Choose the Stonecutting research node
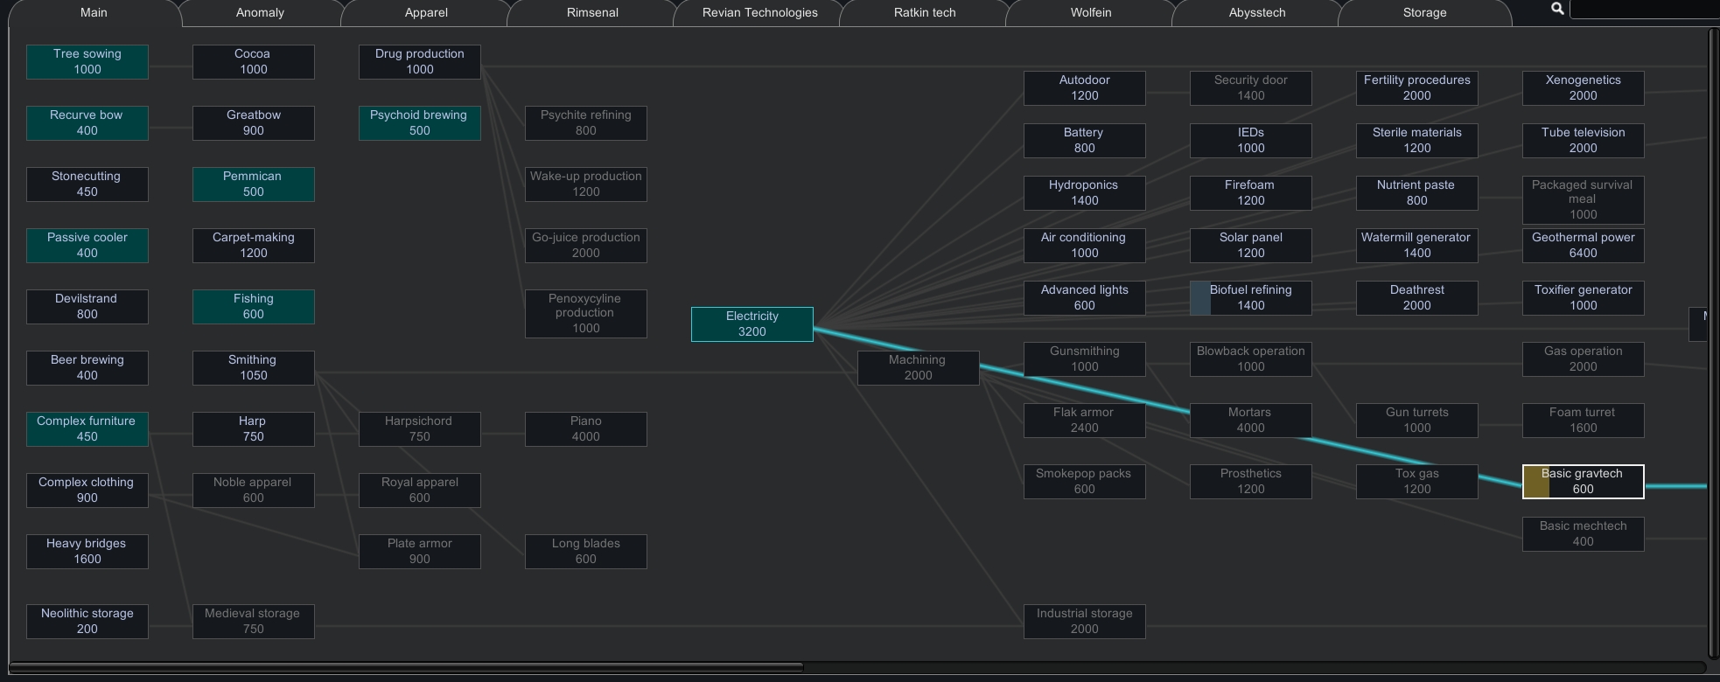Screen dimensions: 1720x682 (87, 184)
